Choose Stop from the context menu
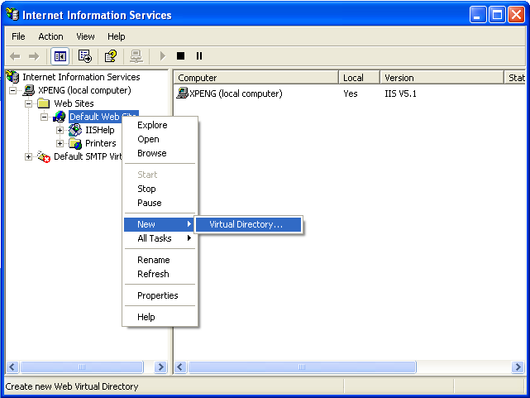530x398 pixels. (160, 189)
